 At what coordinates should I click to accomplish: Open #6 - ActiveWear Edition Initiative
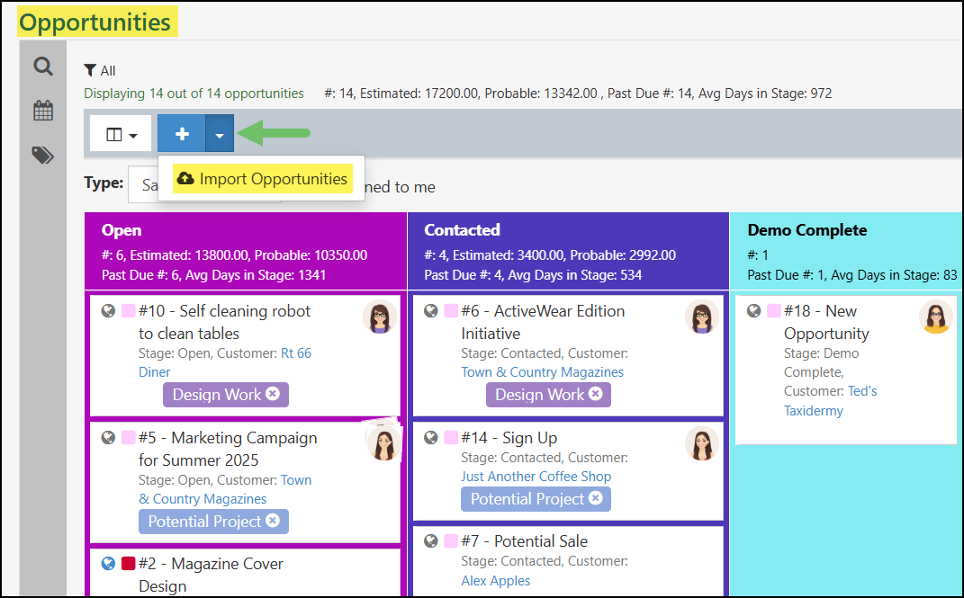coord(543,322)
